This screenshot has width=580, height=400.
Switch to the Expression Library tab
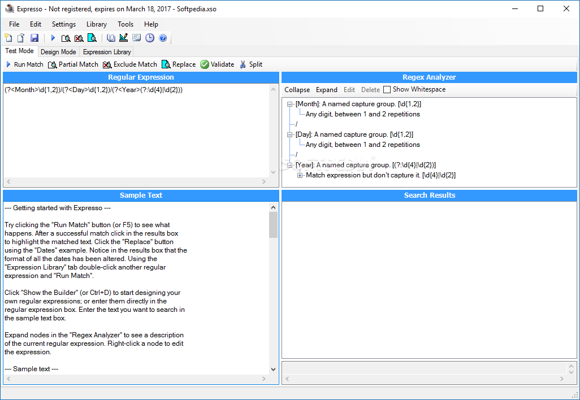click(x=107, y=52)
